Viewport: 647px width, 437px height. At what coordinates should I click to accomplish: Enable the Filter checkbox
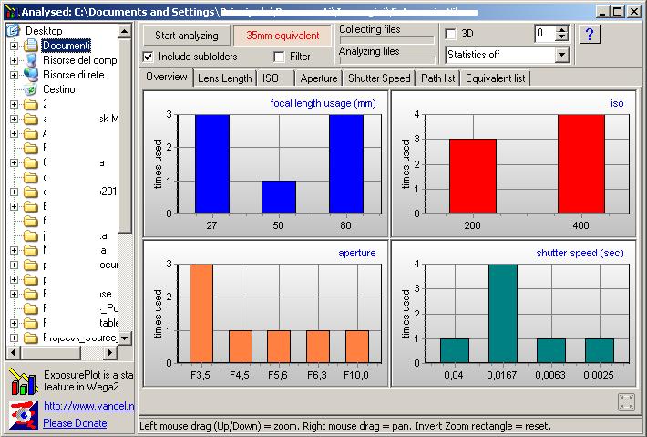click(280, 57)
